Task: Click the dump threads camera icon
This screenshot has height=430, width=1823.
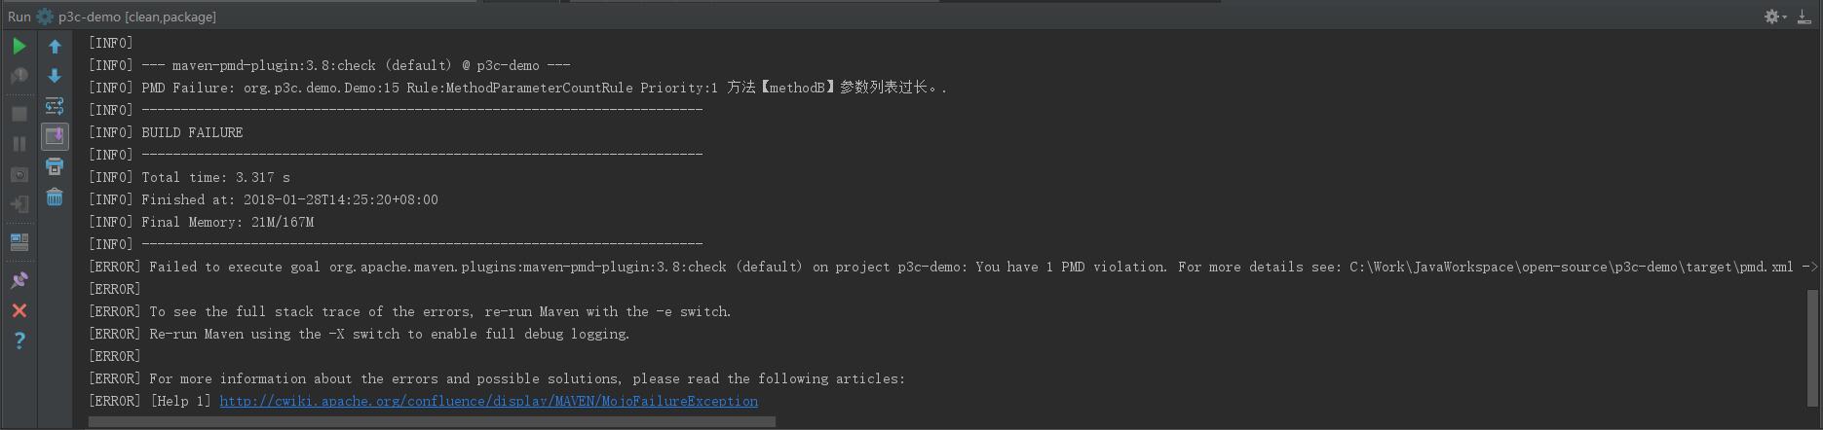Action: pyautogui.click(x=19, y=174)
